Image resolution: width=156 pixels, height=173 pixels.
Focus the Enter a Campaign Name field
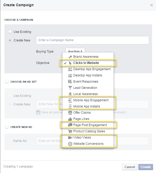tap(93, 40)
